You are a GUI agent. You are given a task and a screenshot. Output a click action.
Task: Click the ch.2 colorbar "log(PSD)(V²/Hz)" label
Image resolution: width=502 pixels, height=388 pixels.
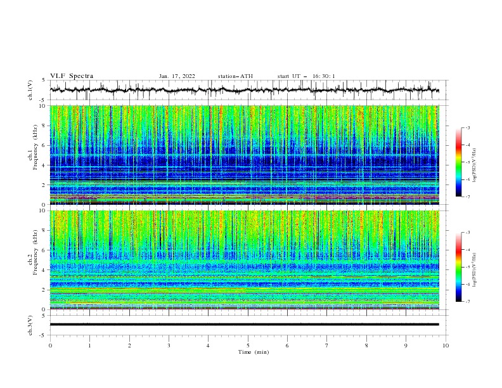click(474, 269)
